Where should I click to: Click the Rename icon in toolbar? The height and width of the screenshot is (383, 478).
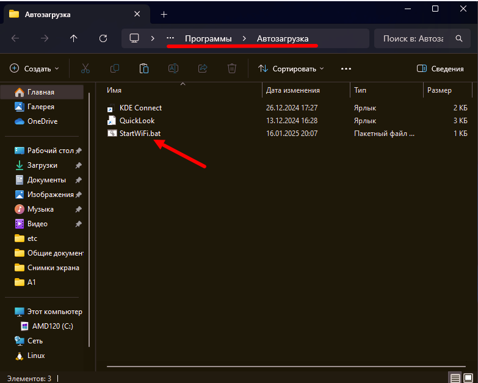point(173,69)
